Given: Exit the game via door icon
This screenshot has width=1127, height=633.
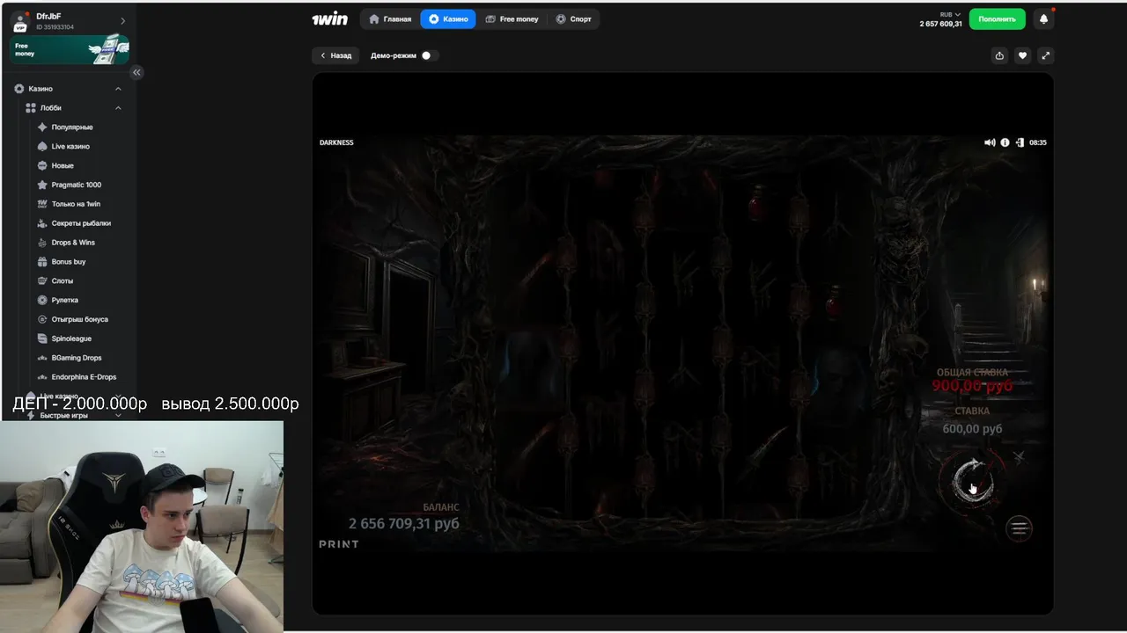Looking at the screenshot, I should point(1020,142).
